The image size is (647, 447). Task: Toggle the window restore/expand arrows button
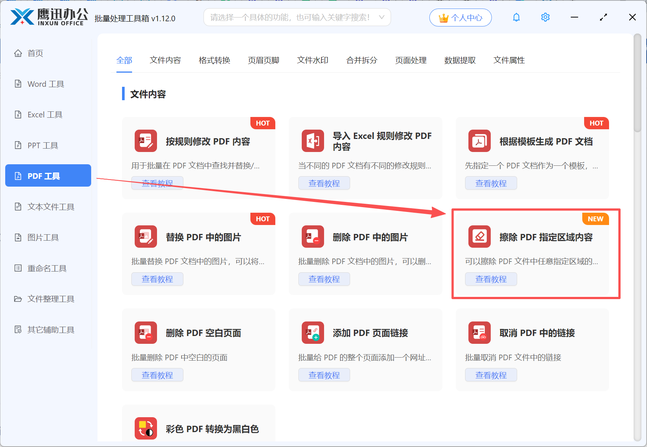pos(603,17)
